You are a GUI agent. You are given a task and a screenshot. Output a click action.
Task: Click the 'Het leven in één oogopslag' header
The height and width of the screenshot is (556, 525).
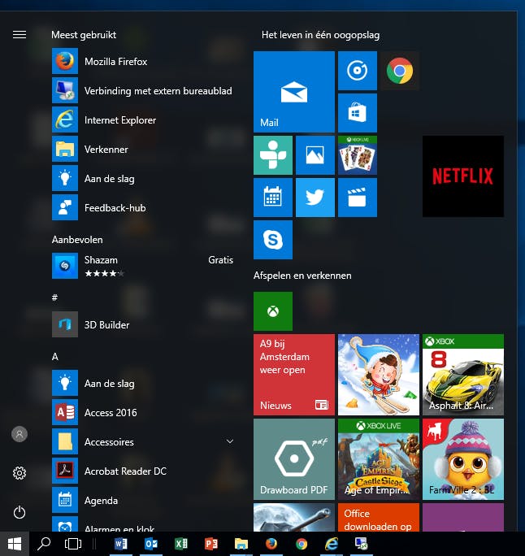(320, 35)
